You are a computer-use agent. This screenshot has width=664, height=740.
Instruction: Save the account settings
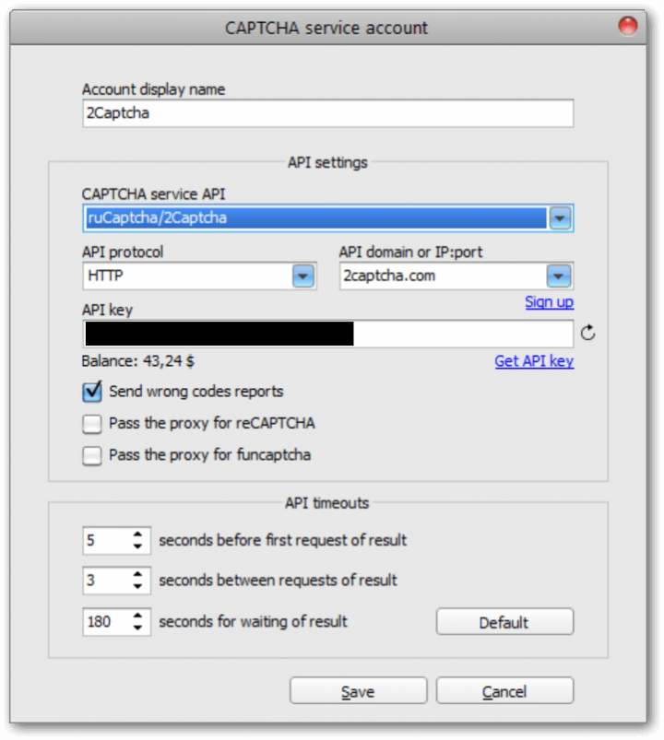click(x=359, y=691)
